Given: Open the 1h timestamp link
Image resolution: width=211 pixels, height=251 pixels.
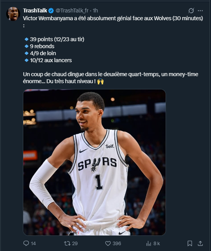Looking at the screenshot, I should click(95, 10).
